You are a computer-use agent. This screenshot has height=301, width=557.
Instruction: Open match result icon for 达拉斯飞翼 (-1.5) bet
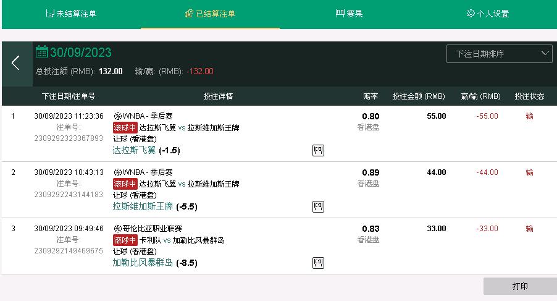[x=318, y=150]
